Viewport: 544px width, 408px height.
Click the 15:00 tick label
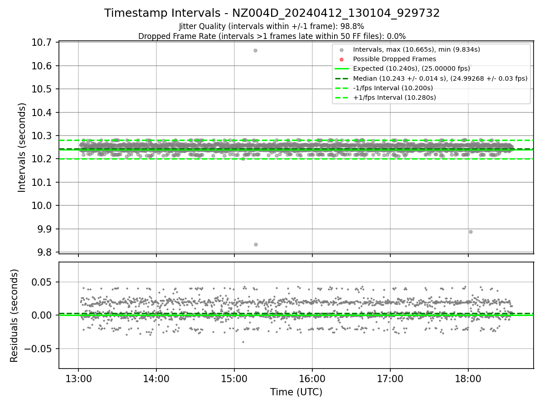click(x=234, y=378)
